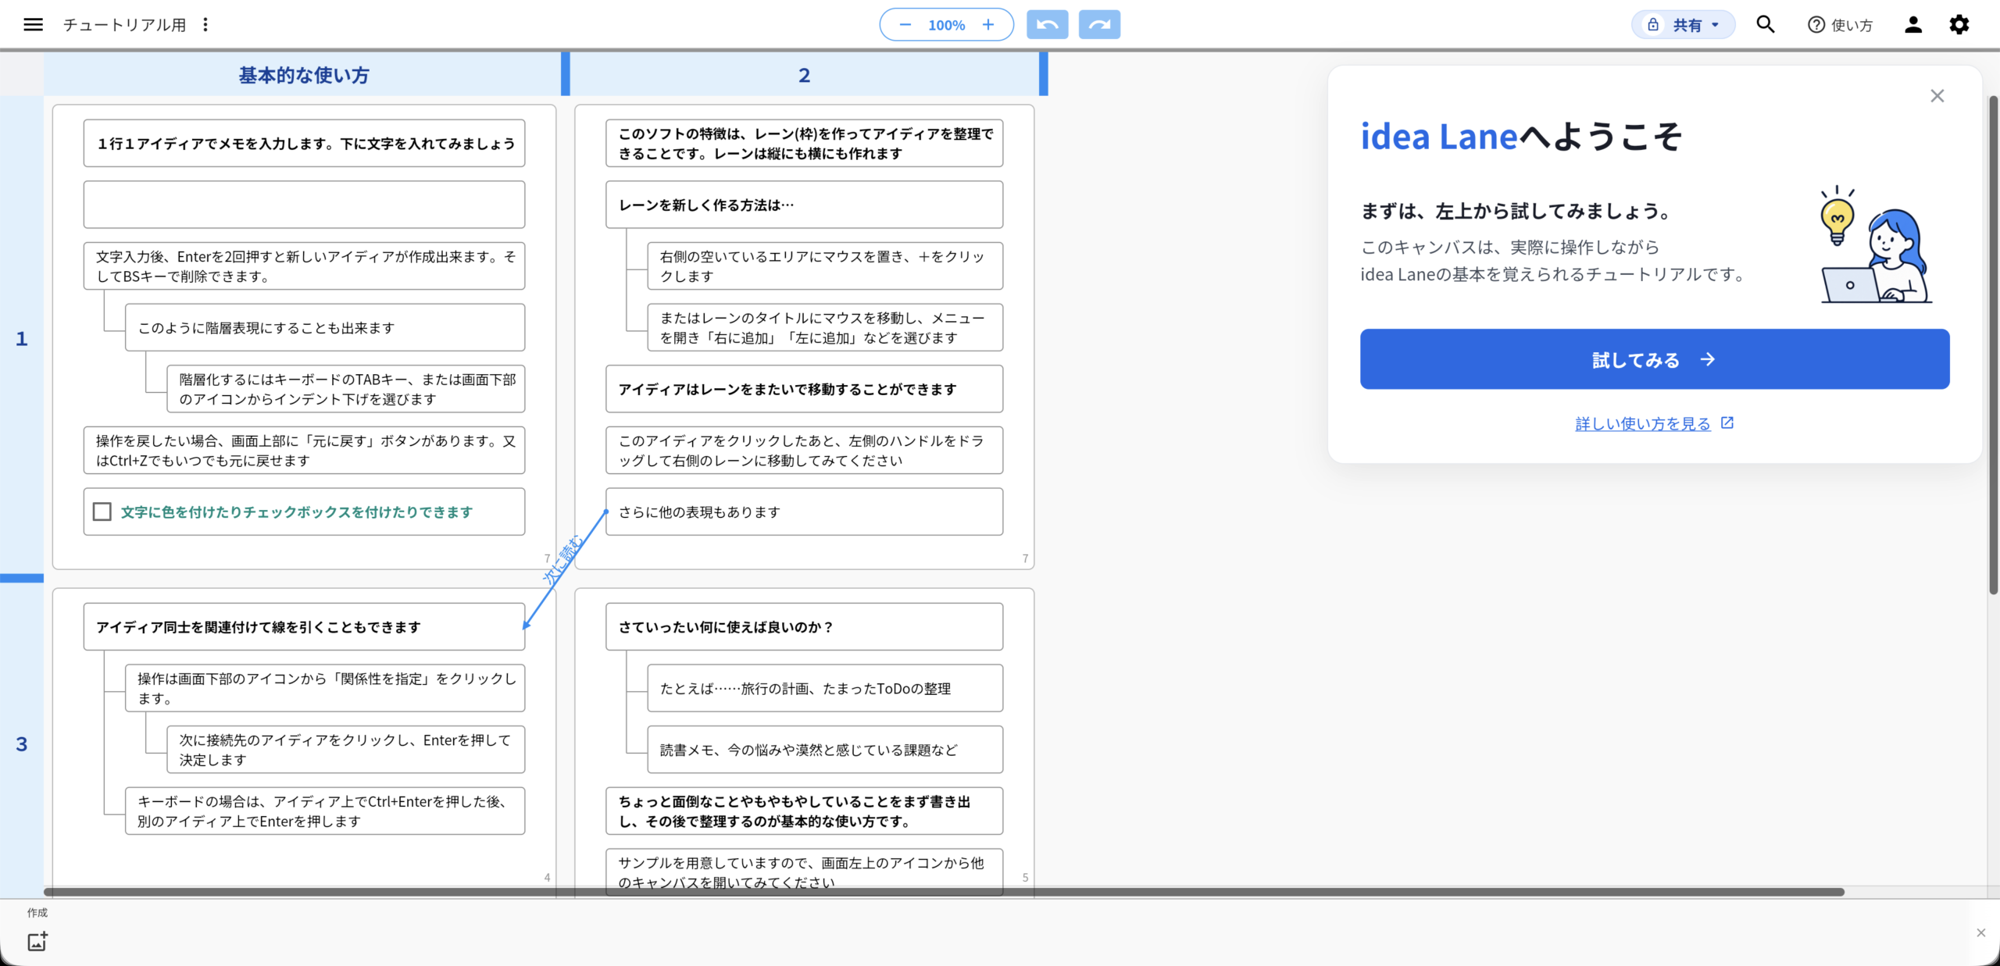Screen dimensions: 2000x966
Task: Toggle the checkbox beside 文字に色を付けたり
Action: pyautogui.click(x=102, y=512)
